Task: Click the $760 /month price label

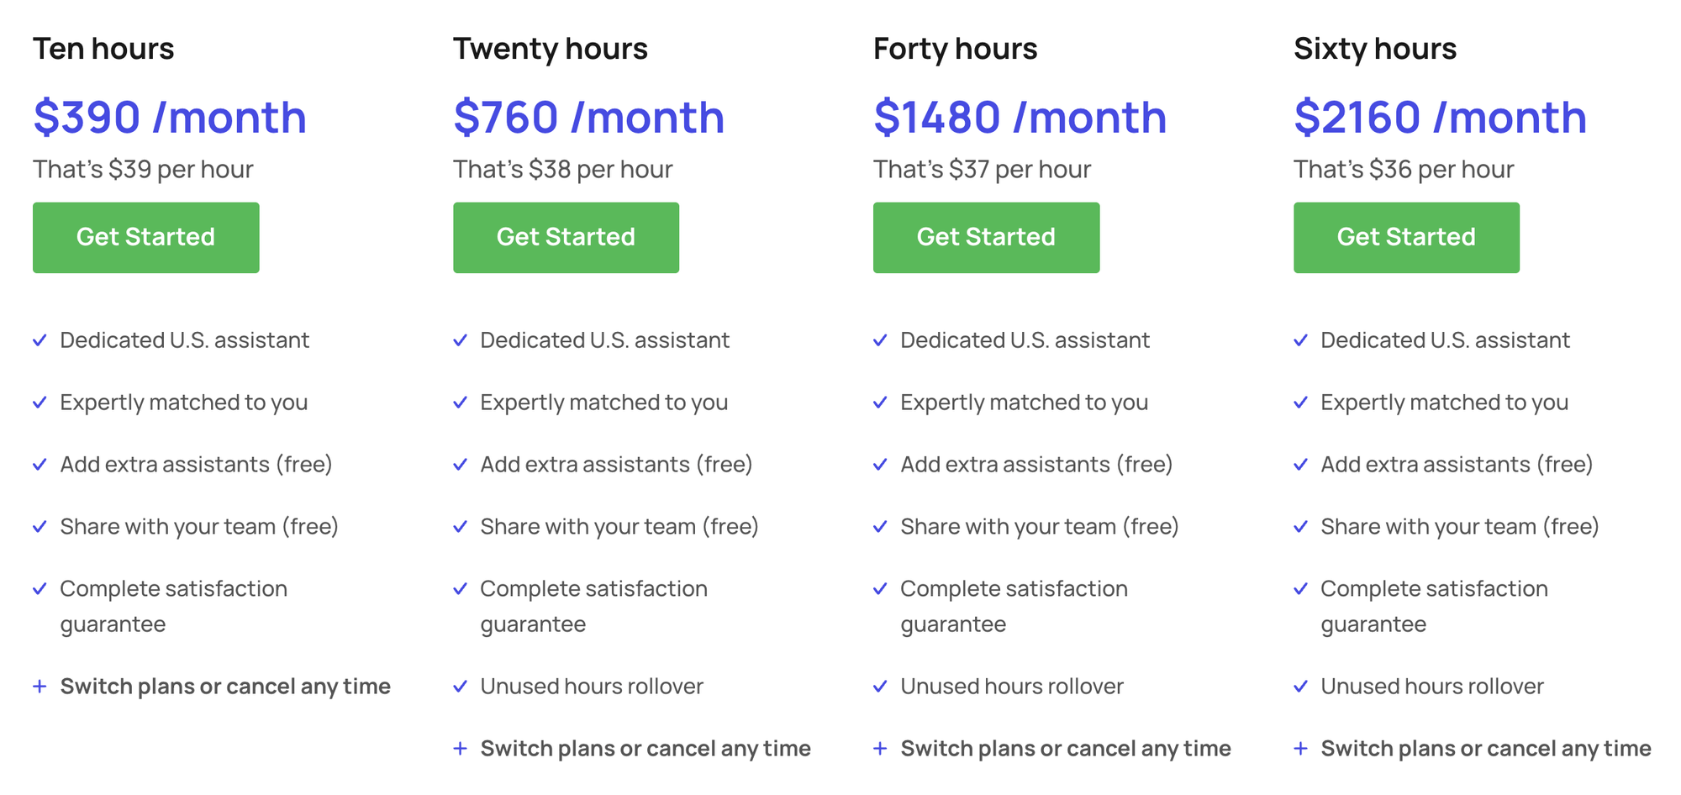Action: tap(588, 117)
